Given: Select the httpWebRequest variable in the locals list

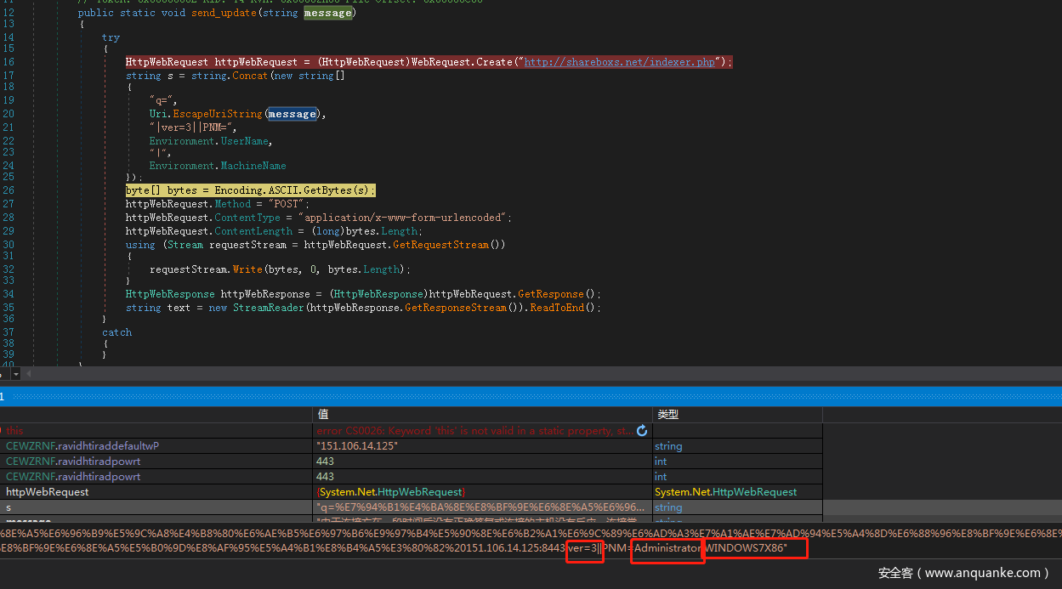Looking at the screenshot, I should click(48, 492).
